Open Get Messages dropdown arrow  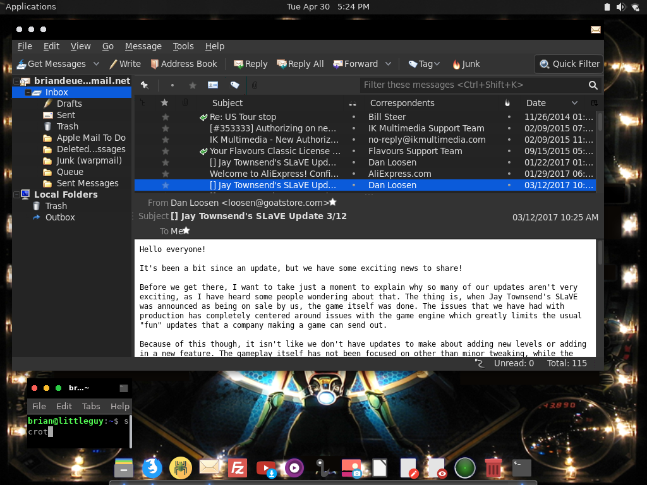tap(96, 64)
